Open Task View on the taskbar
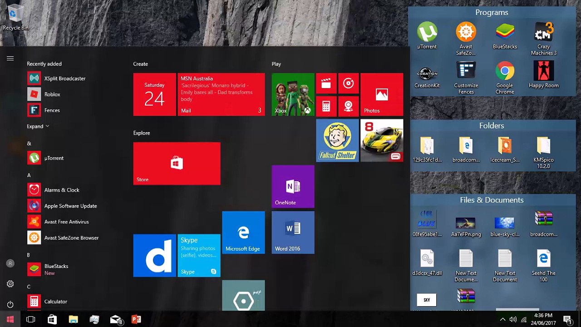This screenshot has width=581, height=327. (31, 320)
